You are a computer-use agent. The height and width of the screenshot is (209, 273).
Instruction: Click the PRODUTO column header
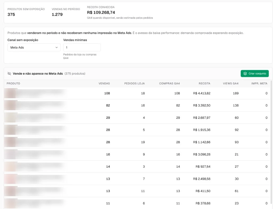pos(13,84)
